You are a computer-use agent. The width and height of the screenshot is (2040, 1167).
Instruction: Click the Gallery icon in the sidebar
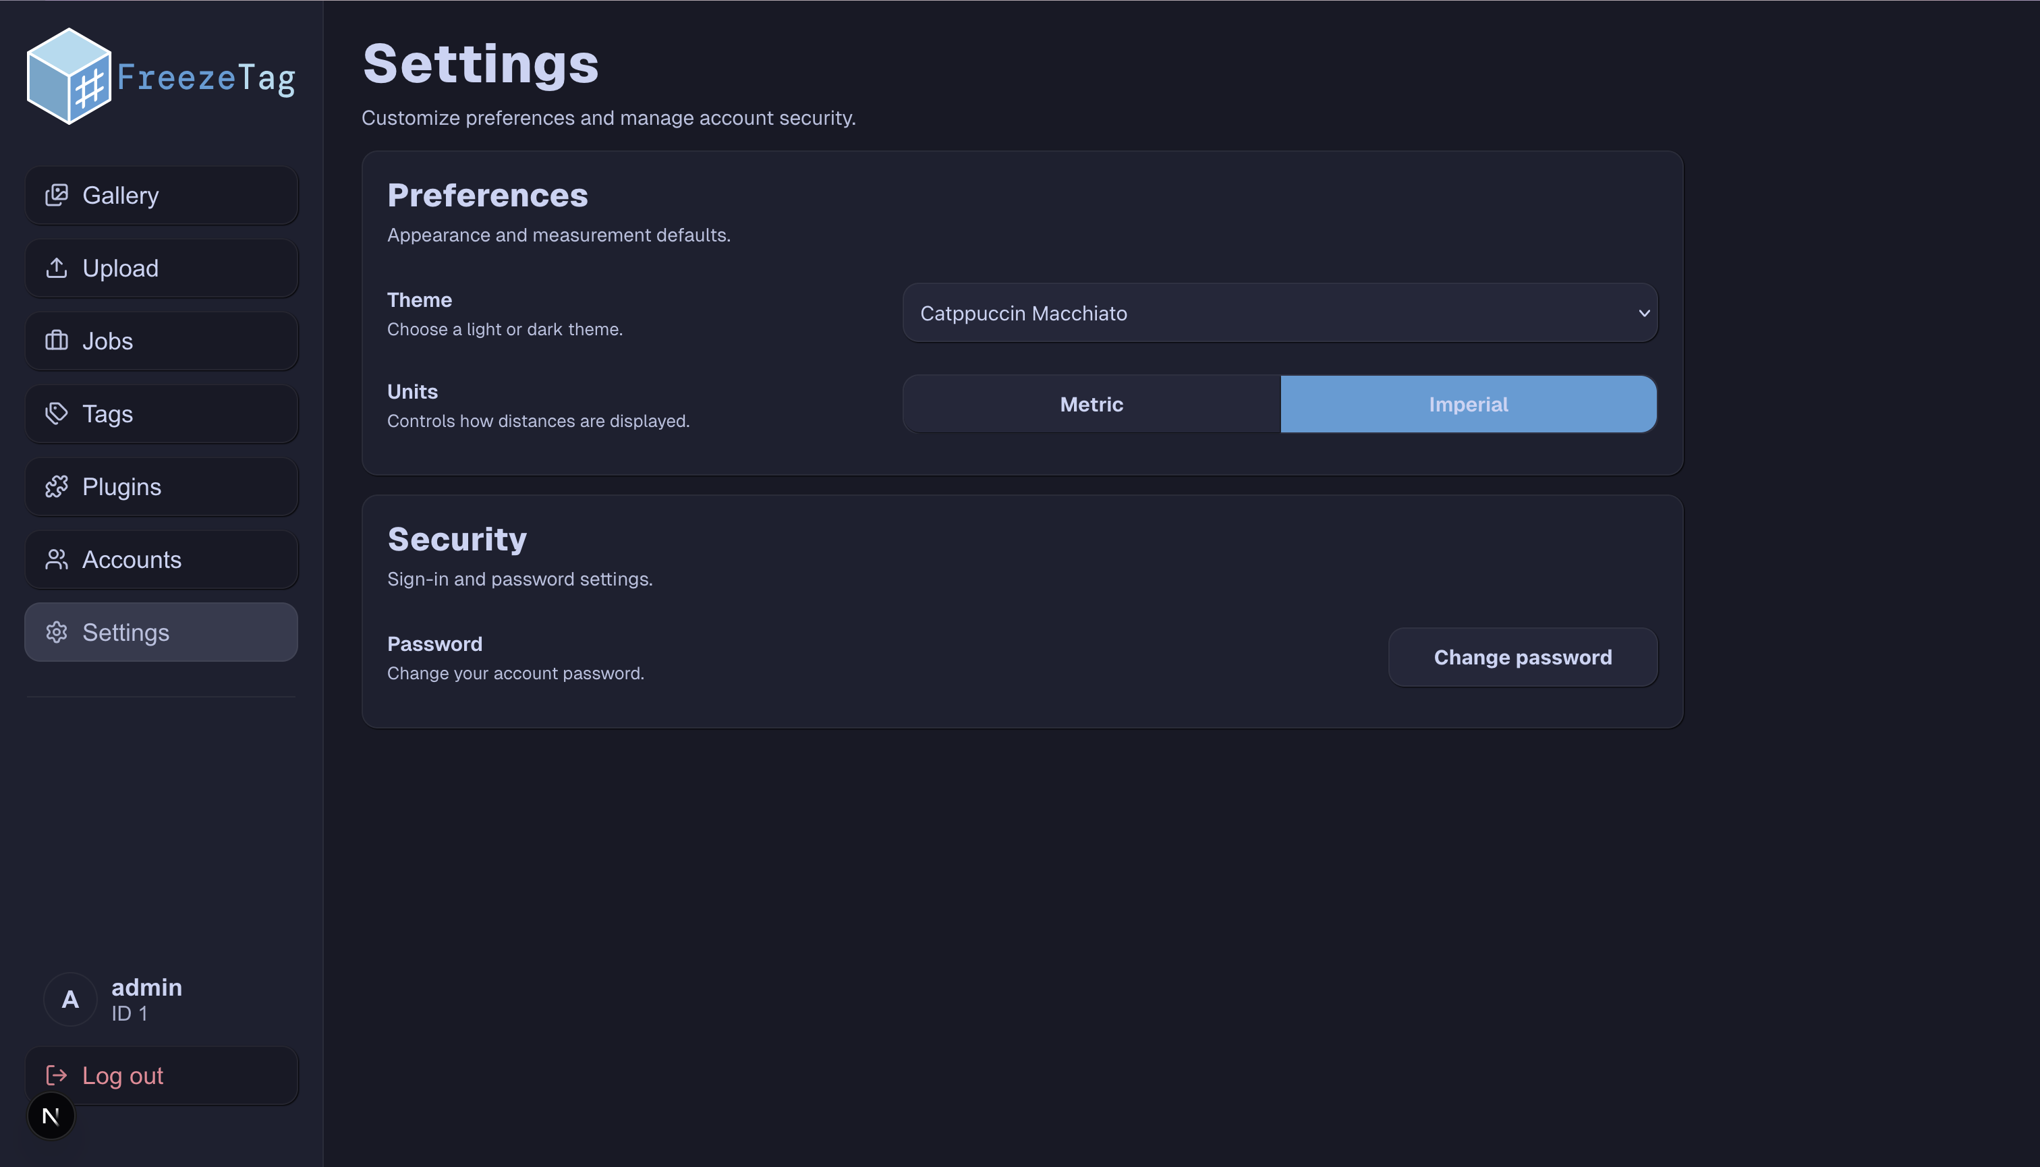pos(57,195)
